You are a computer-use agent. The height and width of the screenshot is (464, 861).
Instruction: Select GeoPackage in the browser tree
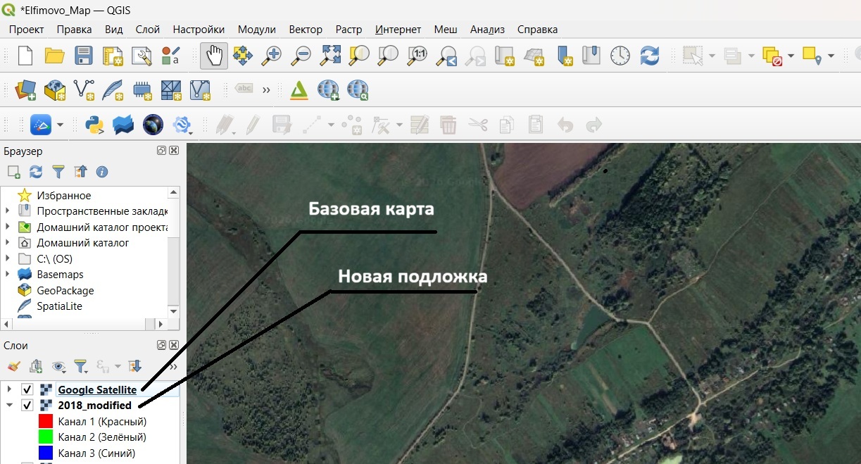65,290
